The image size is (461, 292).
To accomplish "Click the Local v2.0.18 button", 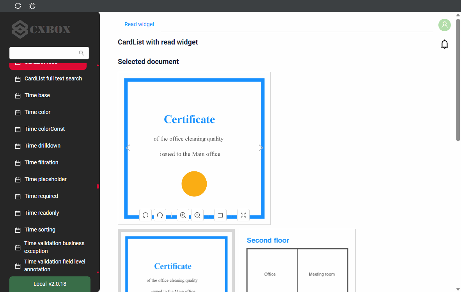I will (x=50, y=284).
